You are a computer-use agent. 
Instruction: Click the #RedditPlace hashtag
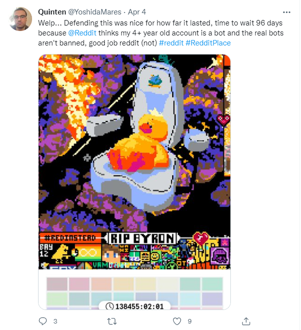click(208, 43)
